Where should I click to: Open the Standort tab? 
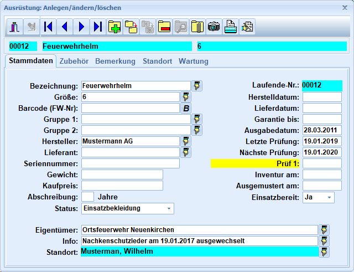coord(157,61)
